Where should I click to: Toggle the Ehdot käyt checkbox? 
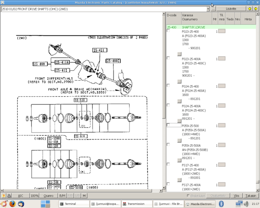pos(188,196)
